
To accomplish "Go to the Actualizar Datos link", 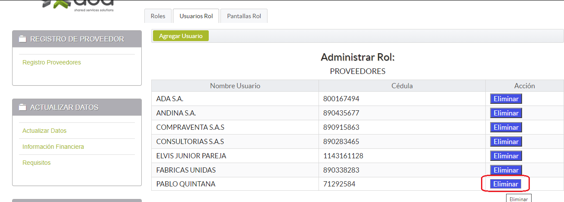I will (x=45, y=131).
